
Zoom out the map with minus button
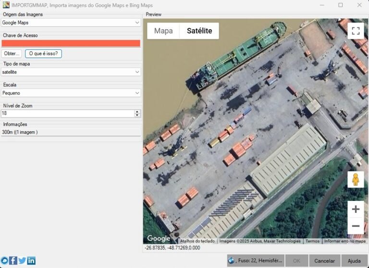[356, 226]
